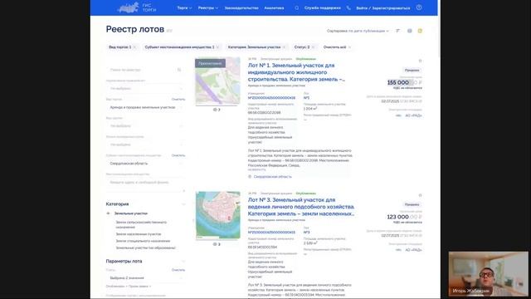Open the Лот № 3 map thumbnail
531x299 pixels.
pyautogui.click(x=217, y=215)
